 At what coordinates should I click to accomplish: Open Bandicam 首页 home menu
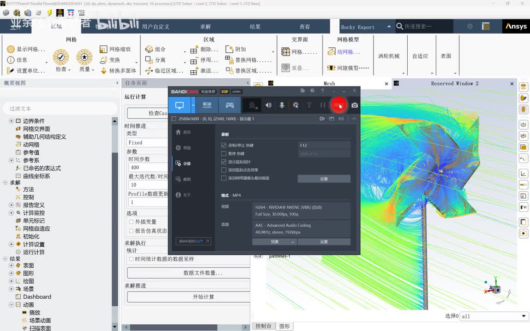click(x=184, y=132)
